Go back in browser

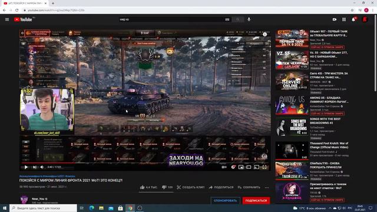4,11
